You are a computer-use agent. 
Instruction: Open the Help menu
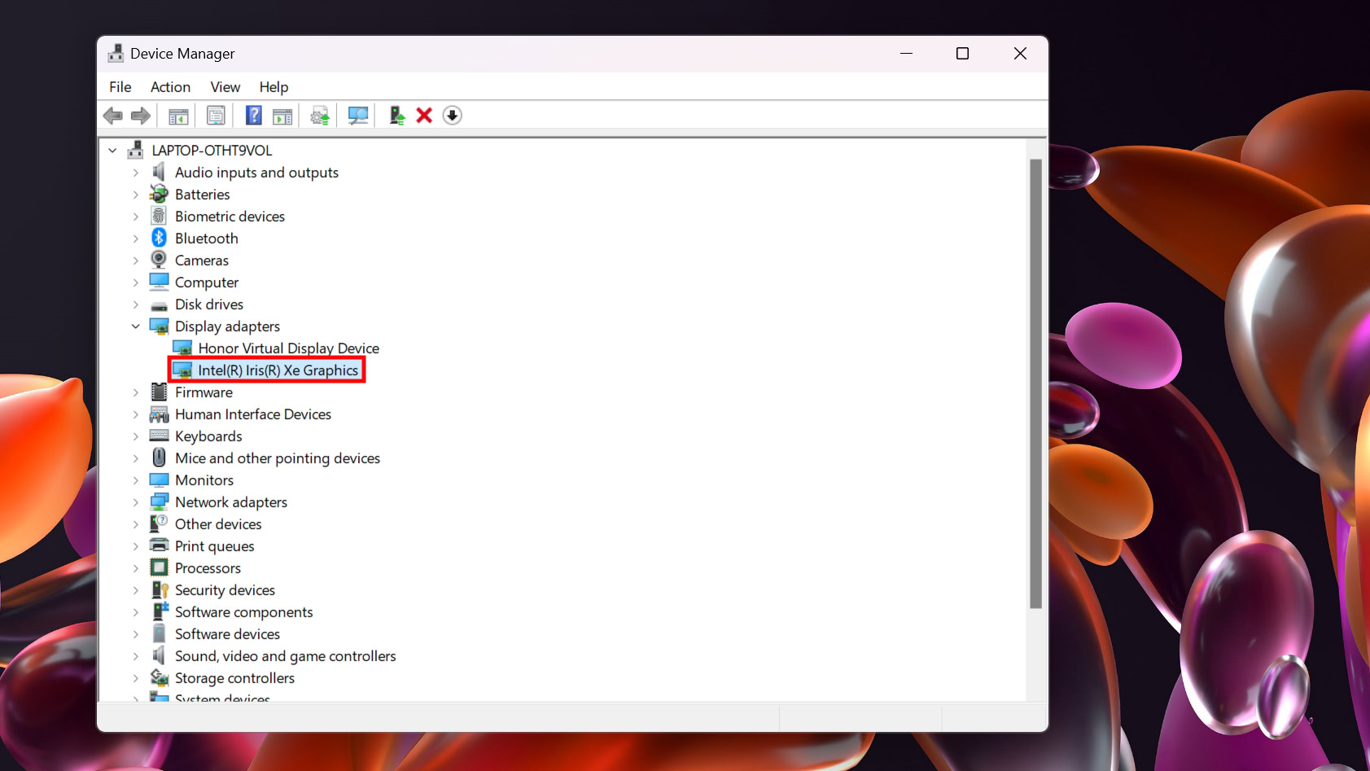(274, 87)
